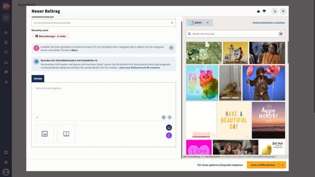Click the thumbs up feedback icon
Image resolution: width=315 pixels, height=177 pixels.
tap(259, 11)
